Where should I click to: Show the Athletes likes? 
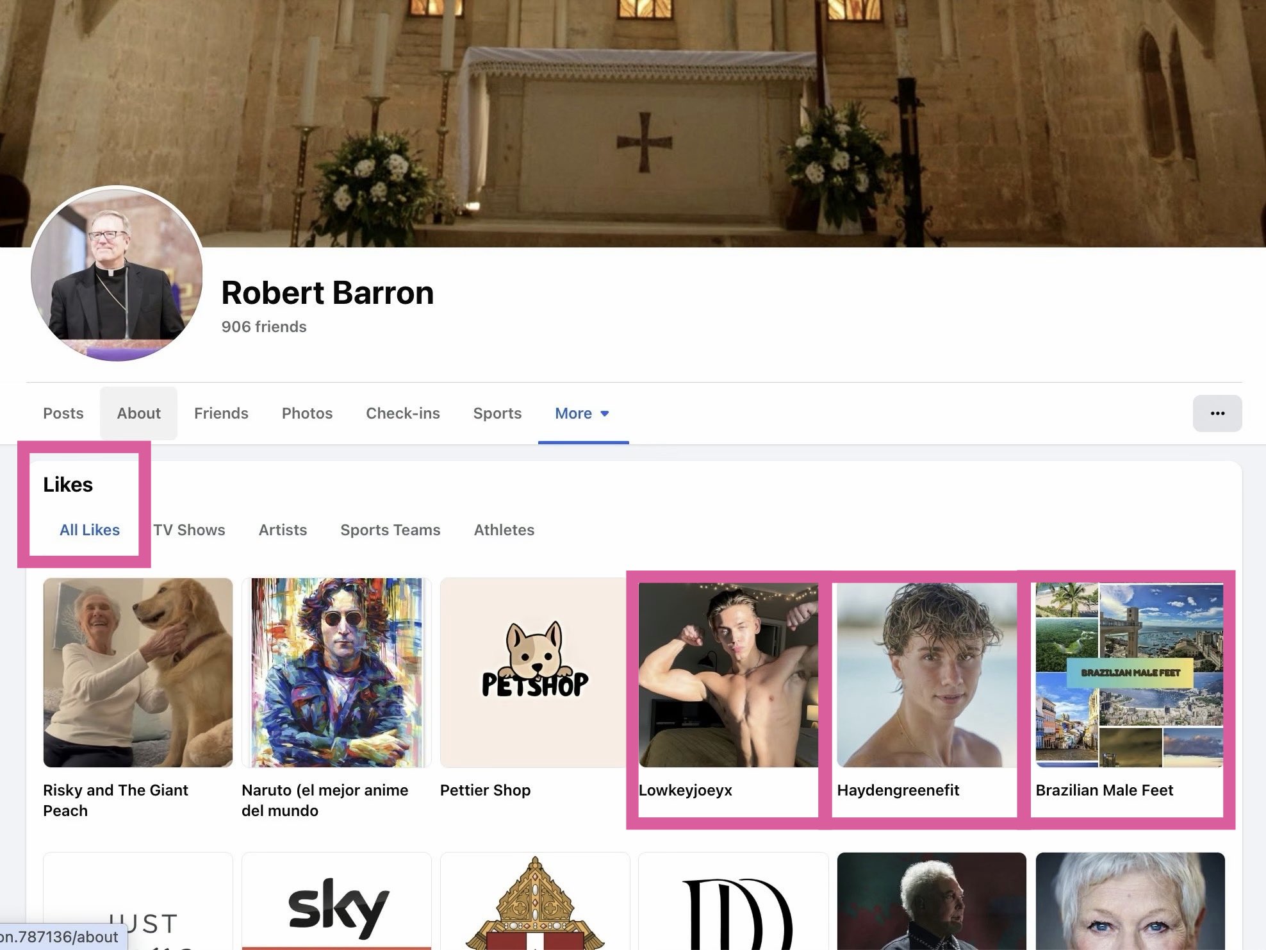pyautogui.click(x=504, y=530)
